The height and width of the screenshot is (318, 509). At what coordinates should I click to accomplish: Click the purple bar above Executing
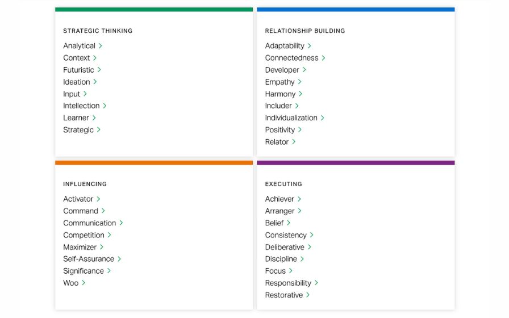(356, 163)
